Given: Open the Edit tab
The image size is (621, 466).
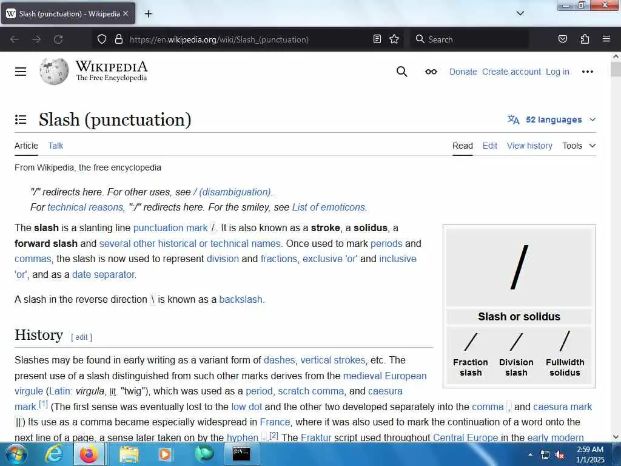Looking at the screenshot, I should (490, 146).
